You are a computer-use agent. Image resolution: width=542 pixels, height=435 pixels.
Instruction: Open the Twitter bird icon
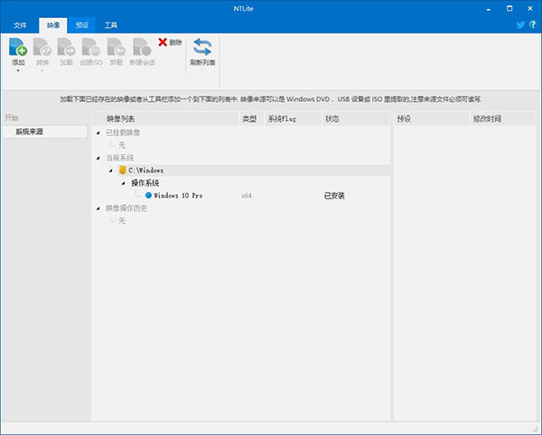pos(520,25)
